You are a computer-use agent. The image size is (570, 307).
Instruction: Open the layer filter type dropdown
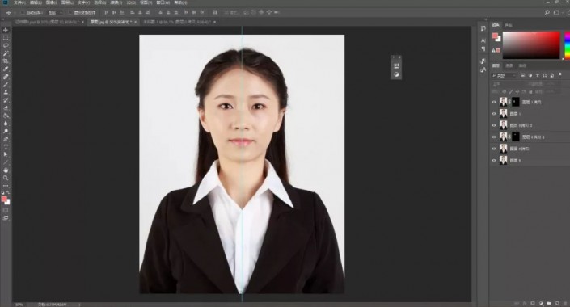pyautogui.click(x=504, y=75)
